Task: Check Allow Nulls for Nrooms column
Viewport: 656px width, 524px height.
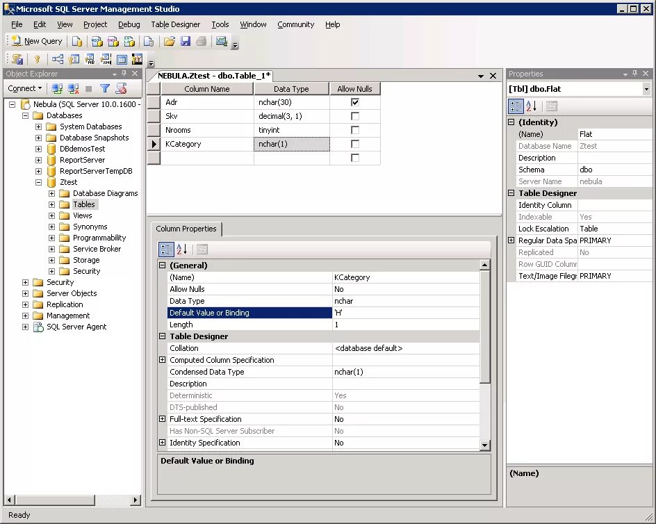Action: click(x=355, y=130)
